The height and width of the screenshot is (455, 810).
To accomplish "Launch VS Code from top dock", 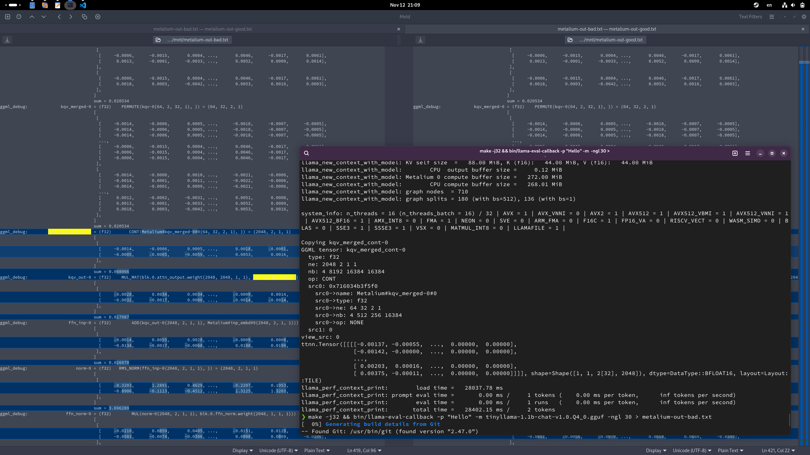I will coord(83,5).
